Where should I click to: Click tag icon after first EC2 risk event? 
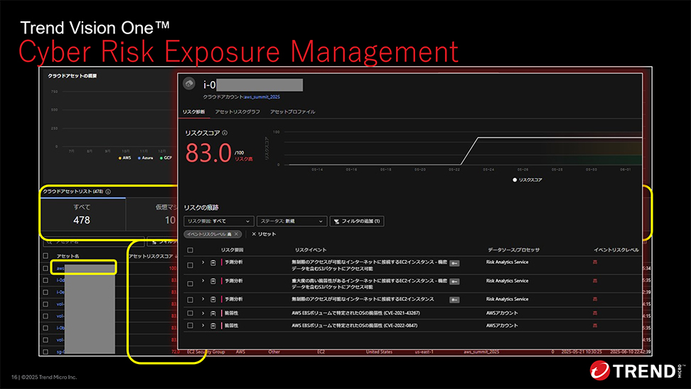[454, 263]
